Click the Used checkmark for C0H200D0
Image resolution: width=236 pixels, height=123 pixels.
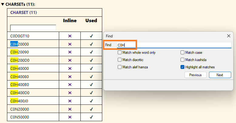(91, 60)
